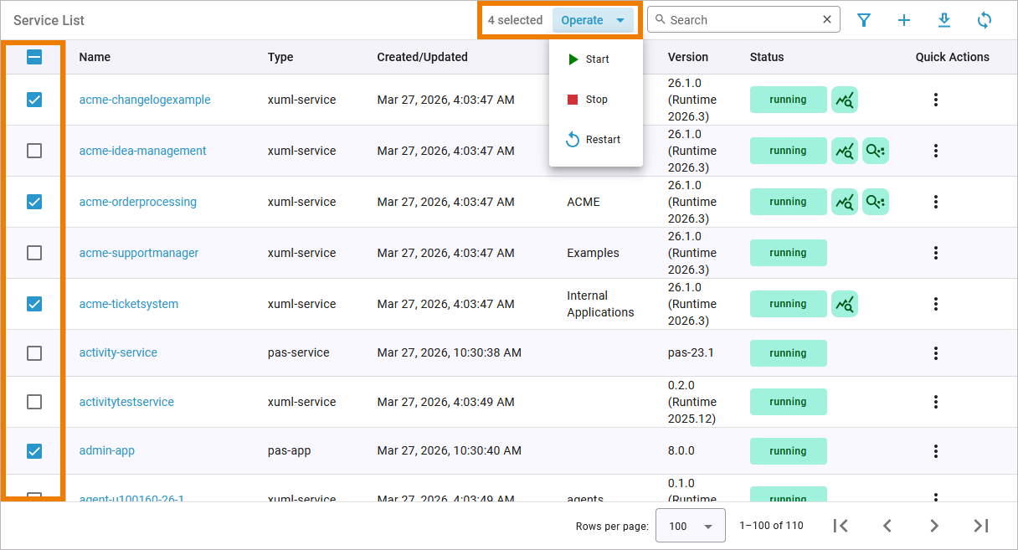Click the refresh icon for the service list
Image resolution: width=1018 pixels, height=550 pixels.
coord(985,20)
